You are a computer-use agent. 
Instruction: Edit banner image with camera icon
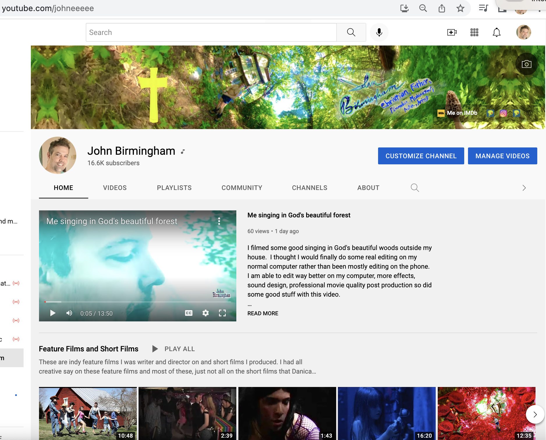pyautogui.click(x=526, y=64)
